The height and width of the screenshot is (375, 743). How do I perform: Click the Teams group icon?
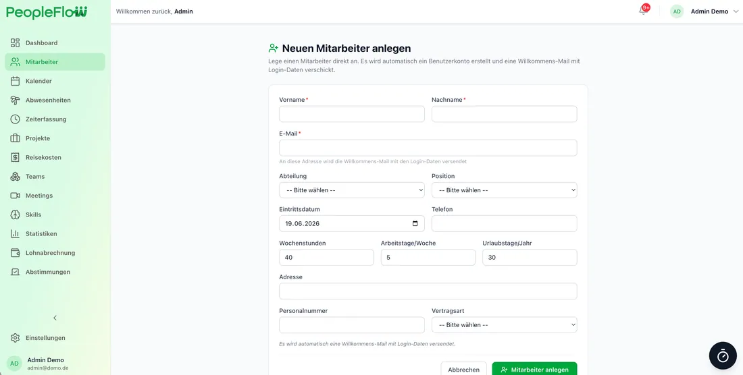coord(15,177)
